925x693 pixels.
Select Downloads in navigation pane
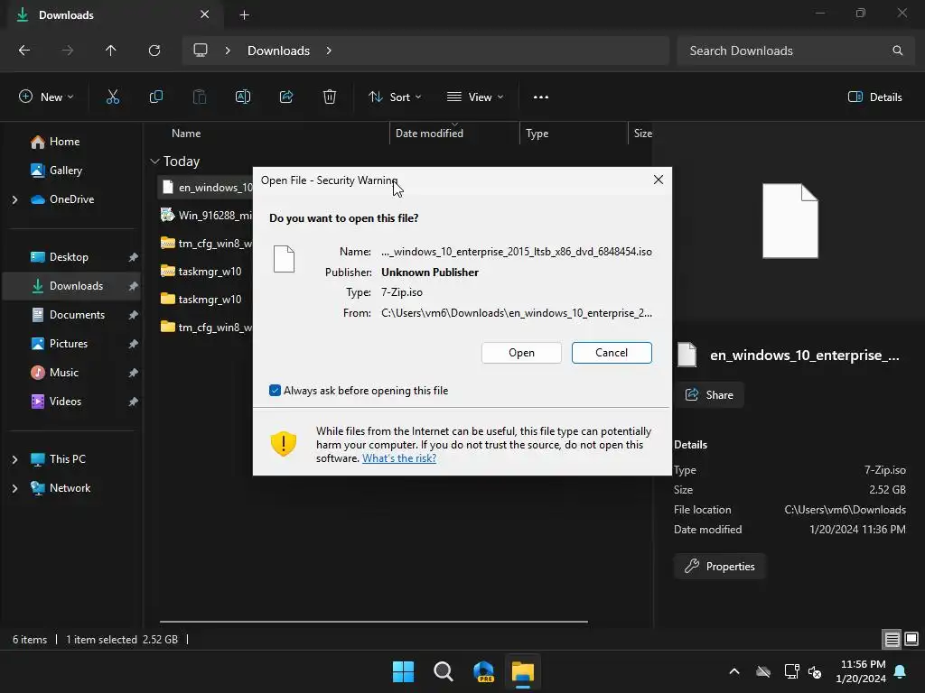[x=71, y=286]
